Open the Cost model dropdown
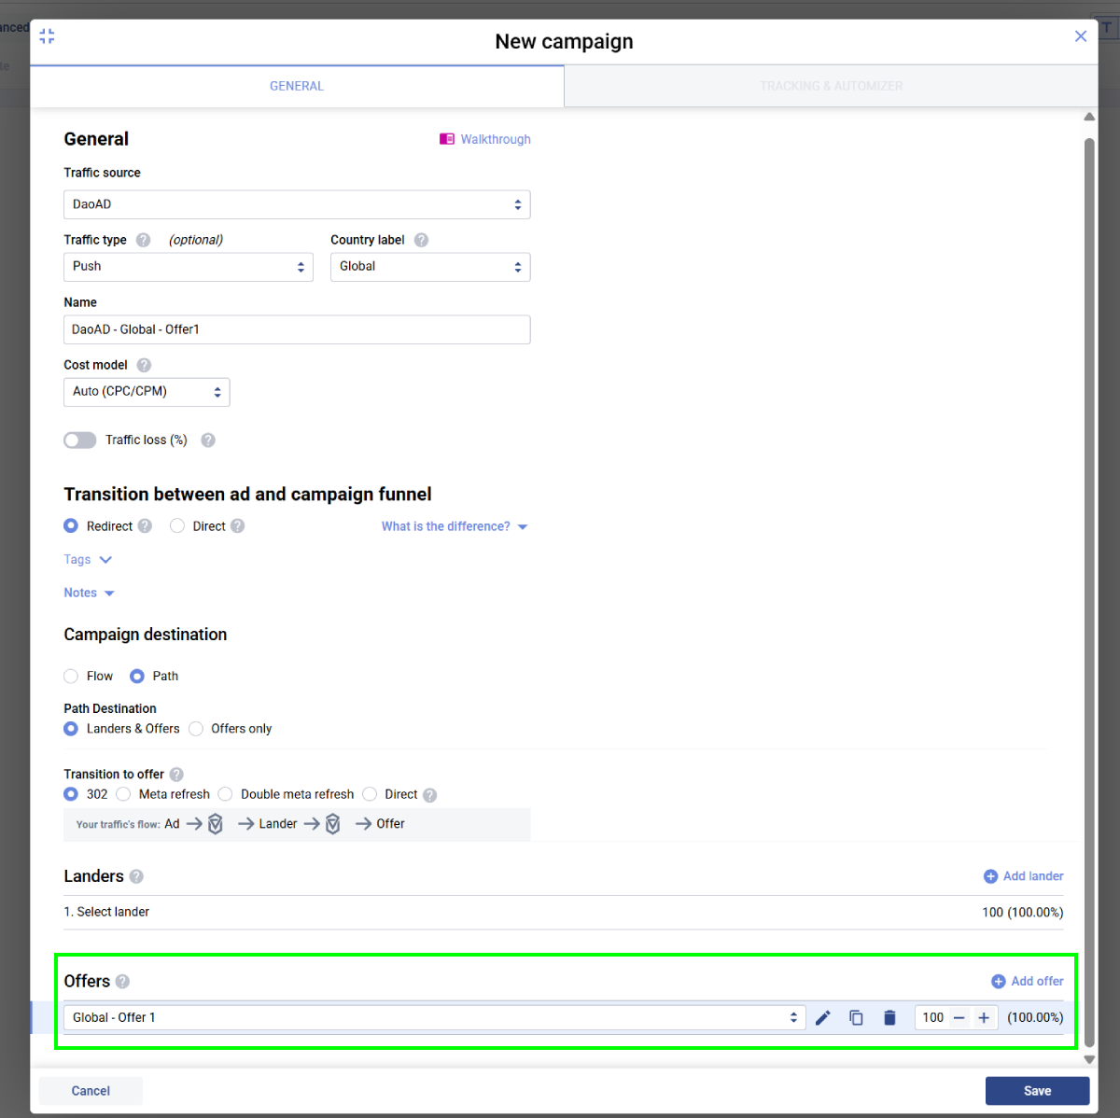The width and height of the screenshot is (1120, 1118). point(147,392)
